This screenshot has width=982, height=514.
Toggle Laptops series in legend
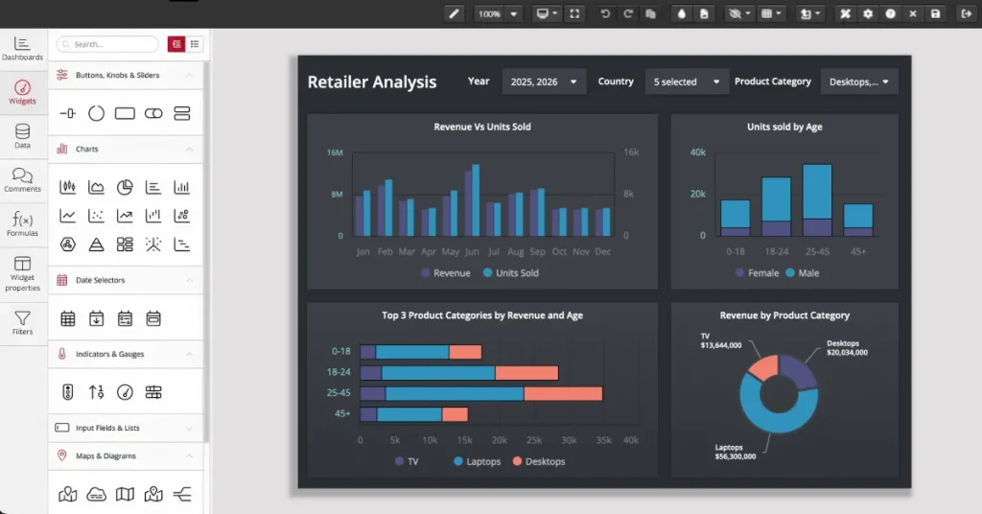coord(478,461)
